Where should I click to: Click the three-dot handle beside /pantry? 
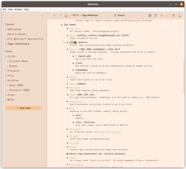point(64,42)
